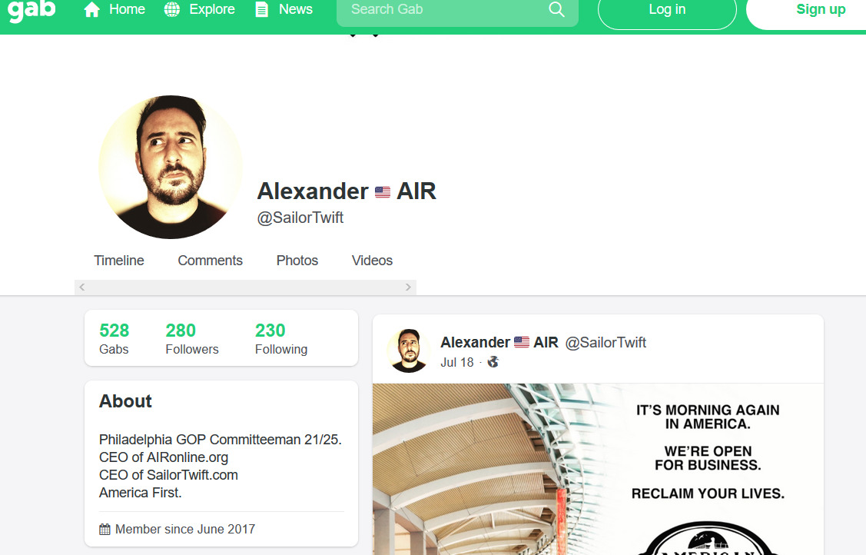Click the globe visibility icon beside Jul 18
The height and width of the screenshot is (555, 866).
pyautogui.click(x=493, y=362)
